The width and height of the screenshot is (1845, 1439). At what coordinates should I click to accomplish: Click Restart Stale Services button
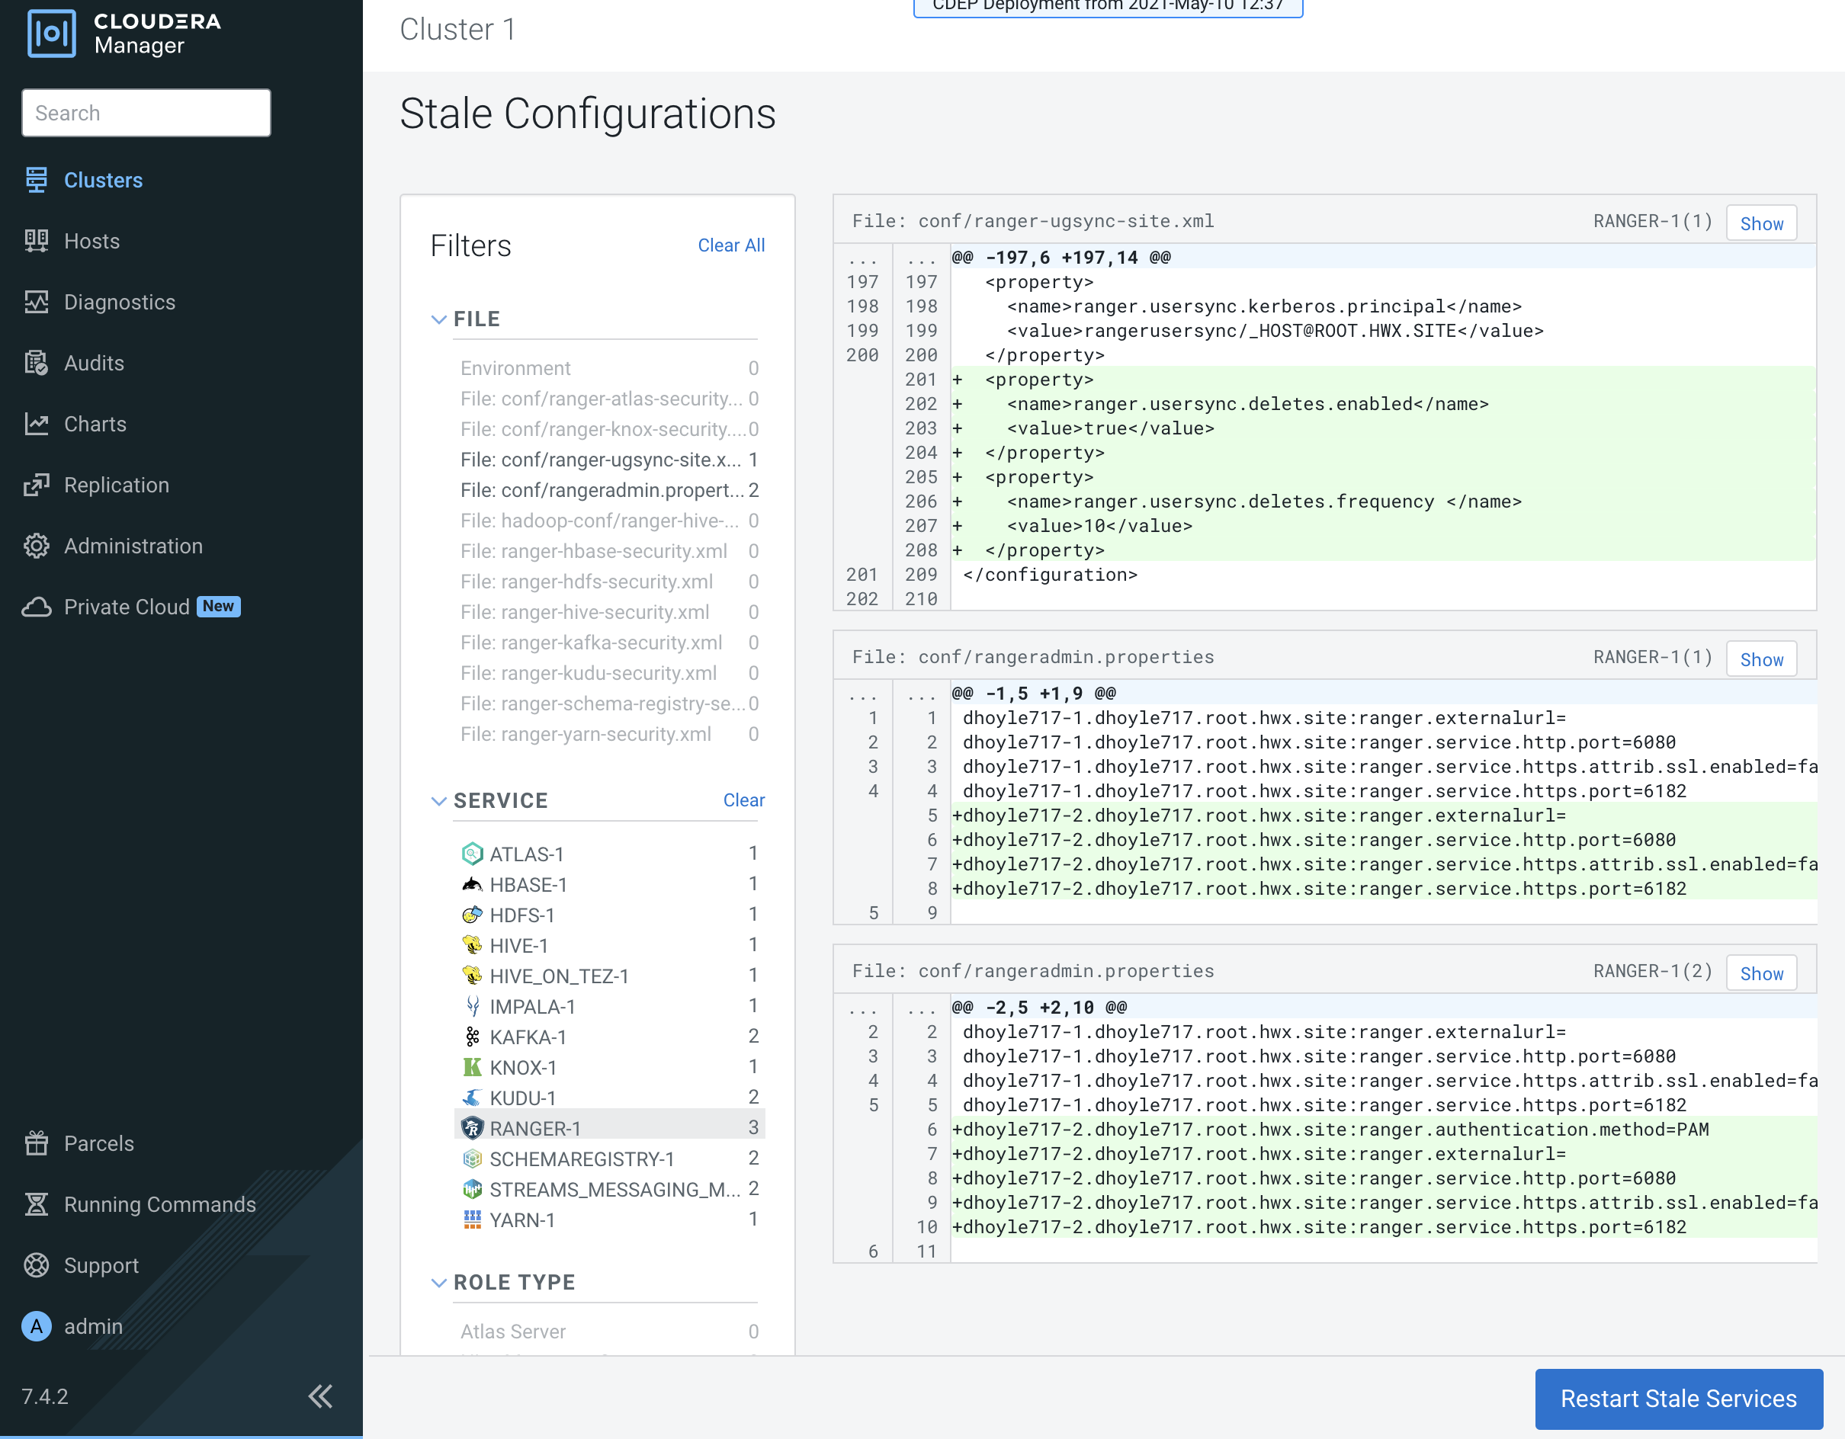pos(1678,1399)
